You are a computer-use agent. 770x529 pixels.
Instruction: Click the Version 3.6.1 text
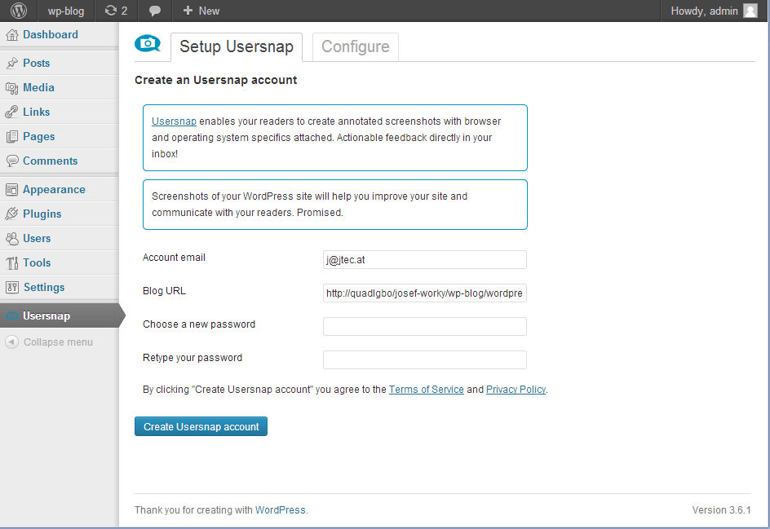[x=721, y=510]
